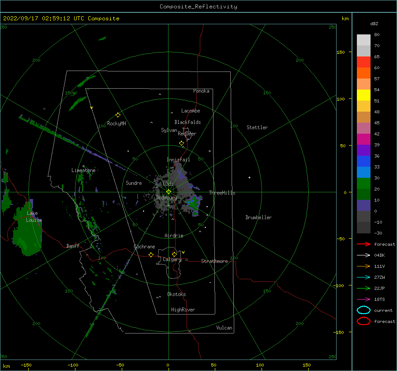
Task: Click the 20 dBZ green color swatch
Action: click(363, 184)
